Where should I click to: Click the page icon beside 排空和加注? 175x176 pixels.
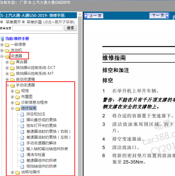22,114
